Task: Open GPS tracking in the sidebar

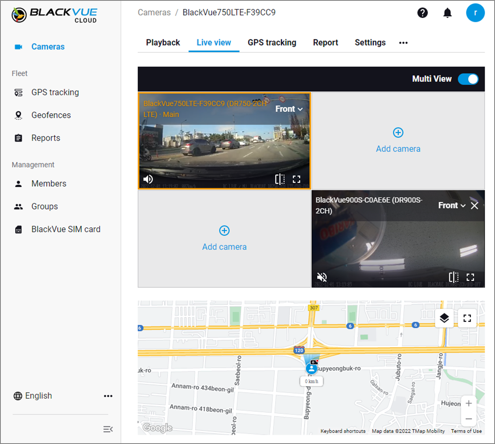Action: pos(55,92)
